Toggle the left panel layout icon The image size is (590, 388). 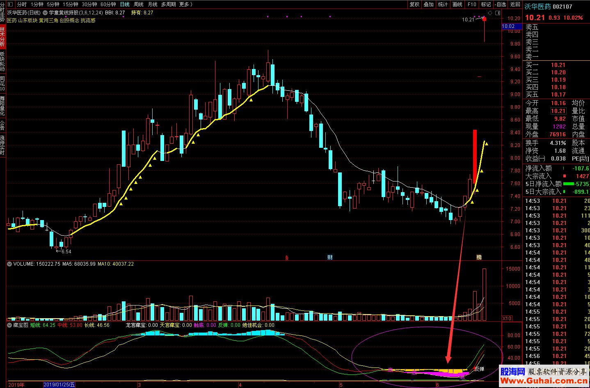tap(10, 4)
